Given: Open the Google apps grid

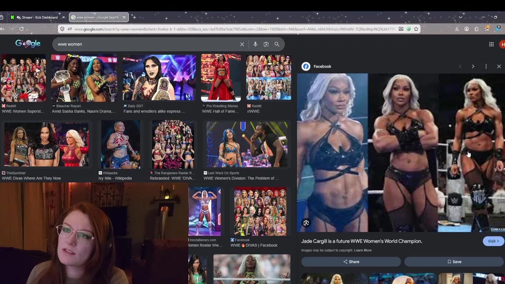Looking at the screenshot, I should (491, 45).
